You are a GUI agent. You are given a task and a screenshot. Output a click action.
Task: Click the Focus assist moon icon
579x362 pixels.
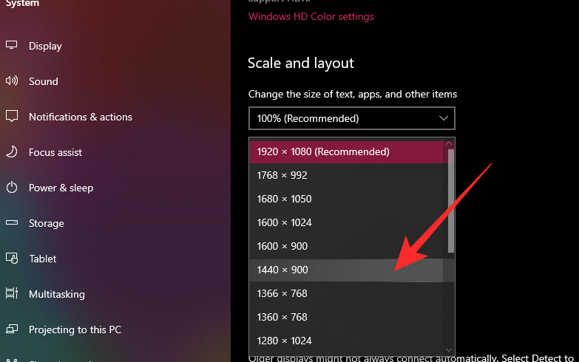12,152
